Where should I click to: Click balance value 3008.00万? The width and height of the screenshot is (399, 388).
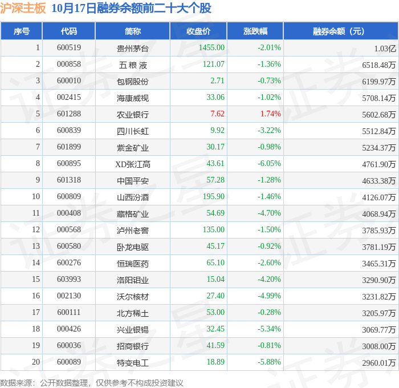(379, 346)
